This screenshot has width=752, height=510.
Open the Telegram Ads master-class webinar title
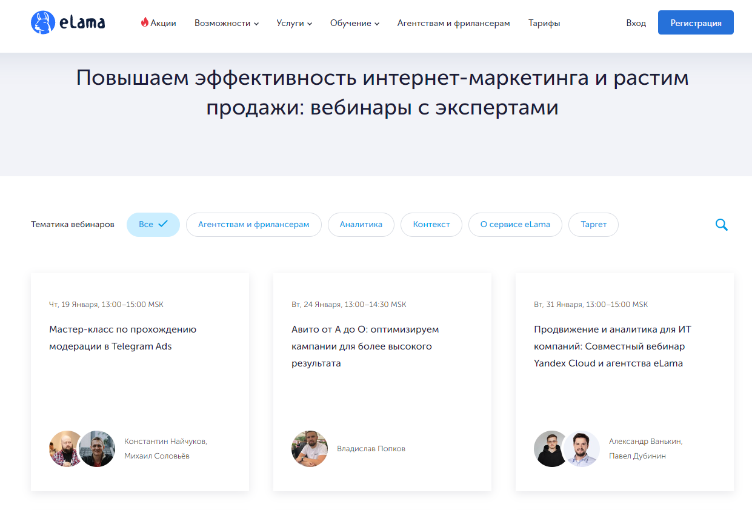pyautogui.click(x=123, y=338)
